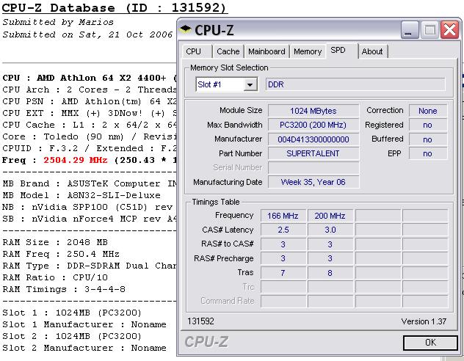The height and width of the screenshot is (361, 464).
Task: Click the EPP value no
Action: coord(428,153)
